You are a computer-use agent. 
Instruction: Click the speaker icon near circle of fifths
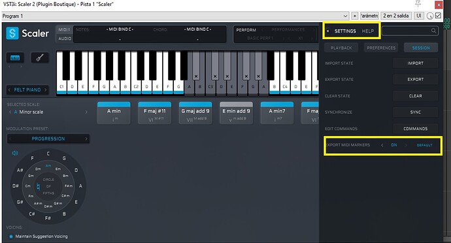[14, 153]
